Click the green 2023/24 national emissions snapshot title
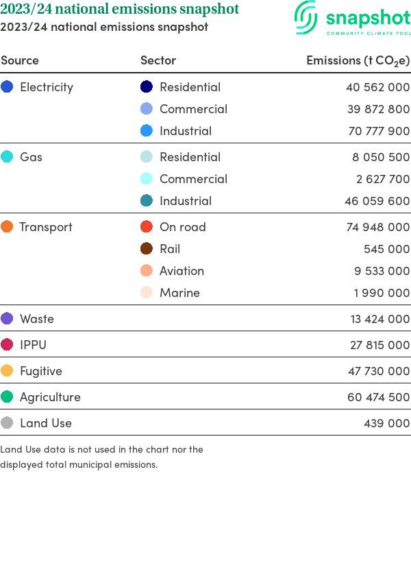This screenshot has height=583, width=411. tap(120, 9)
